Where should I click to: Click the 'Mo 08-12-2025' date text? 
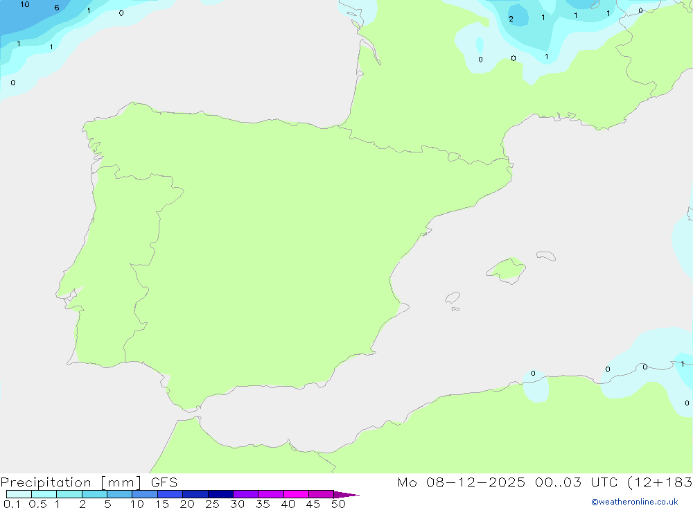pos(462,482)
